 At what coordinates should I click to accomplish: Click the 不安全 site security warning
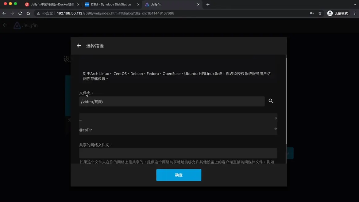click(45, 13)
